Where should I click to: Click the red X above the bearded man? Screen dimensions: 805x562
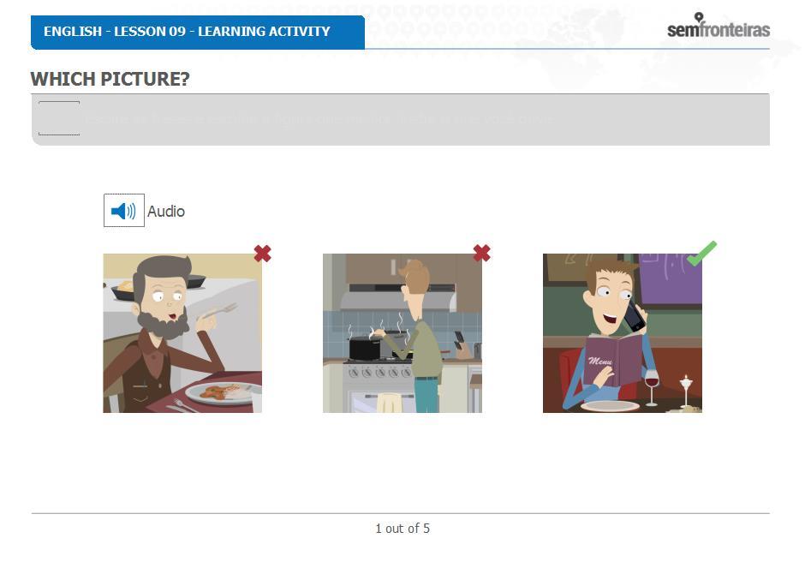point(262,254)
